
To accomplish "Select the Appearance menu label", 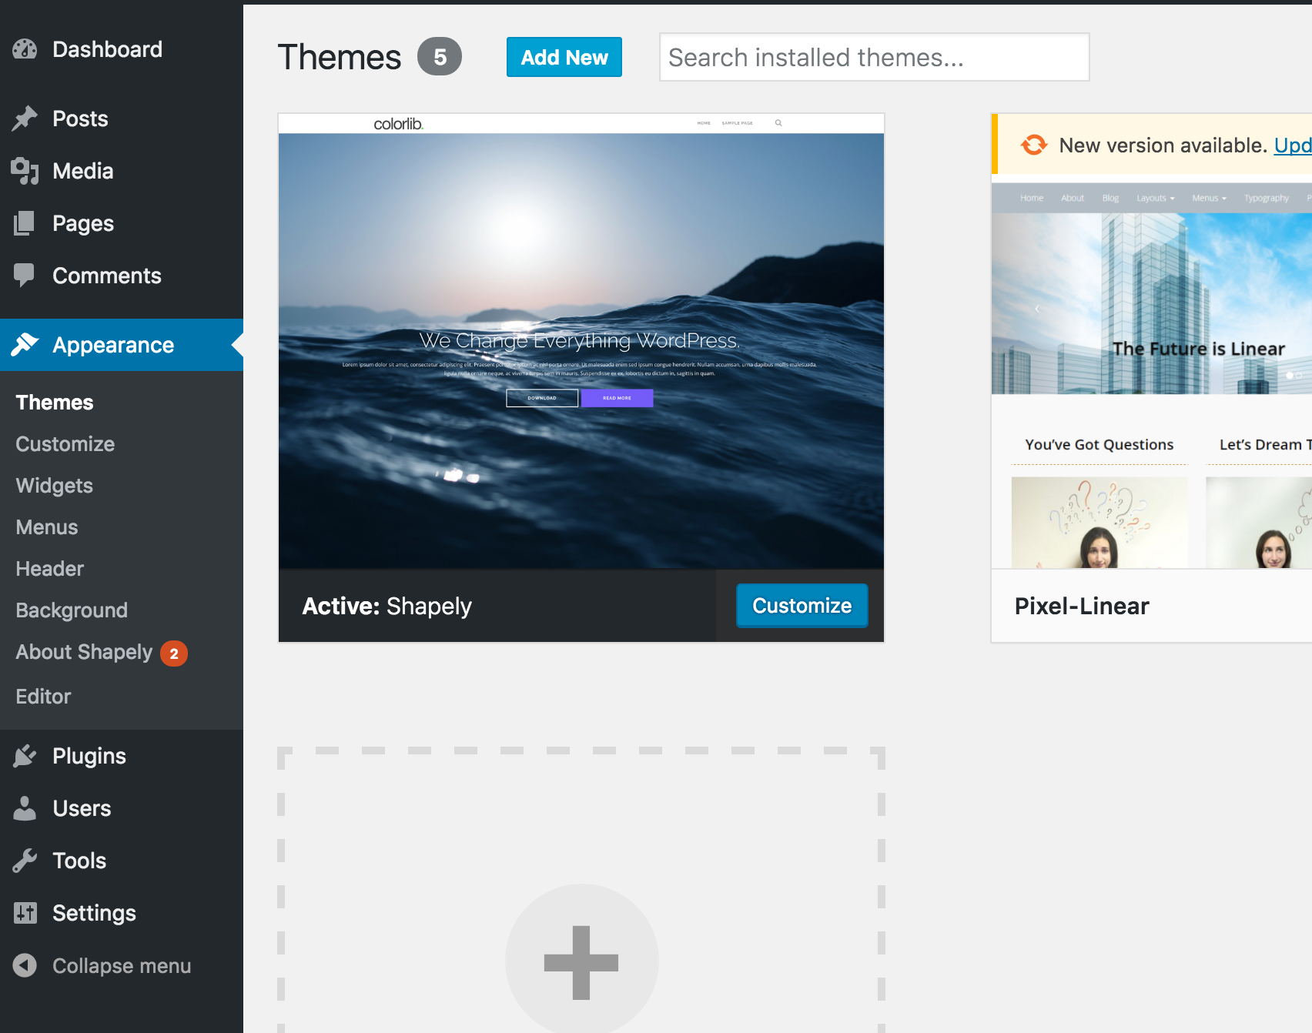I will point(113,345).
